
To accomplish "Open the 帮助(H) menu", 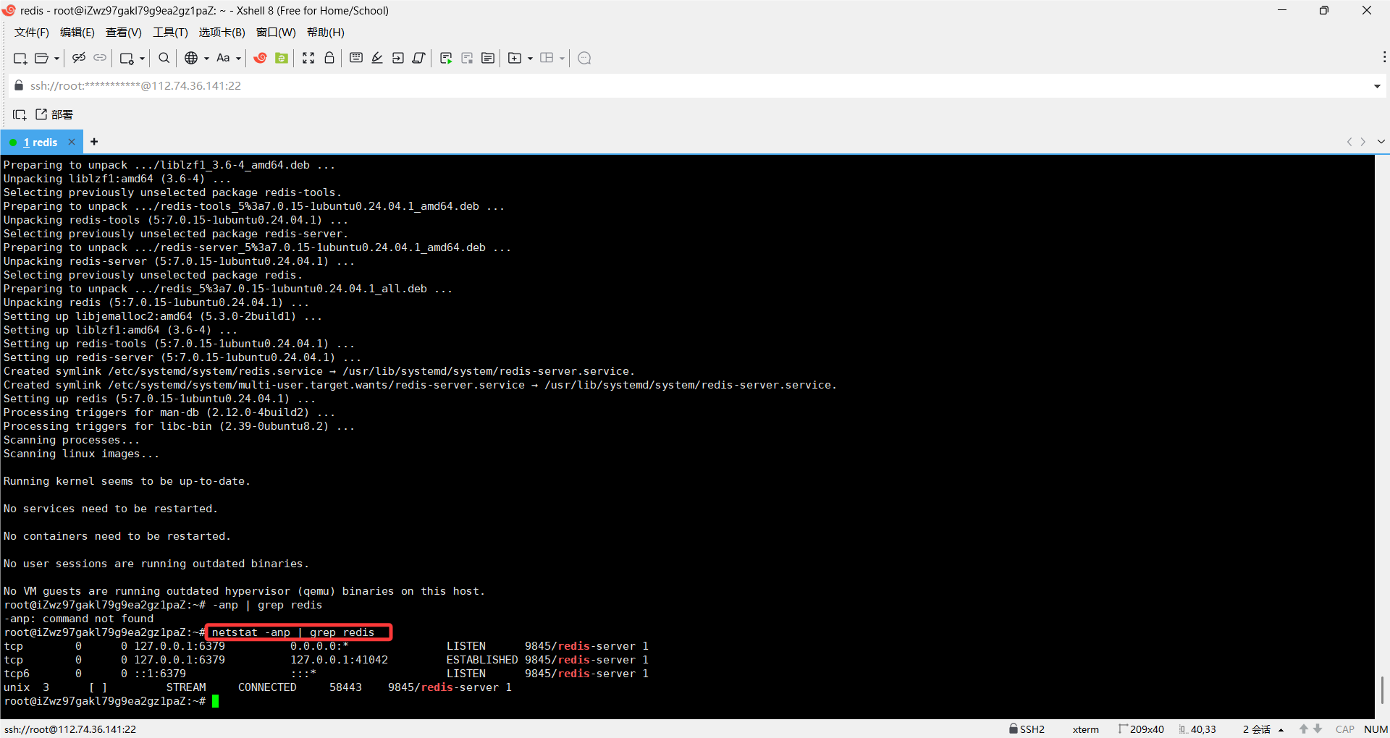I will [x=326, y=33].
